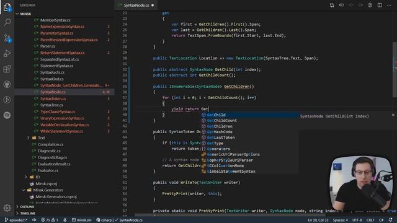Open the GitHub view in activity bar
The height and width of the screenshot is (223, 397).
click(x=7, y=84)
